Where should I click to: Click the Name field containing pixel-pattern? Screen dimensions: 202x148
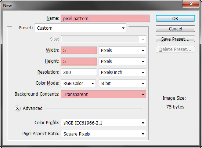[105, 18]
